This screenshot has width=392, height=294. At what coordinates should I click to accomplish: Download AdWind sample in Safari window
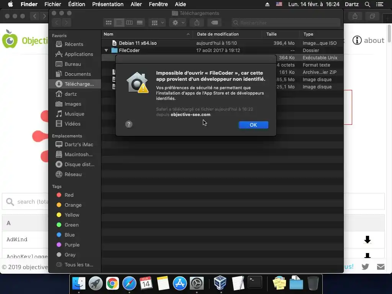(x=367, y=240)
